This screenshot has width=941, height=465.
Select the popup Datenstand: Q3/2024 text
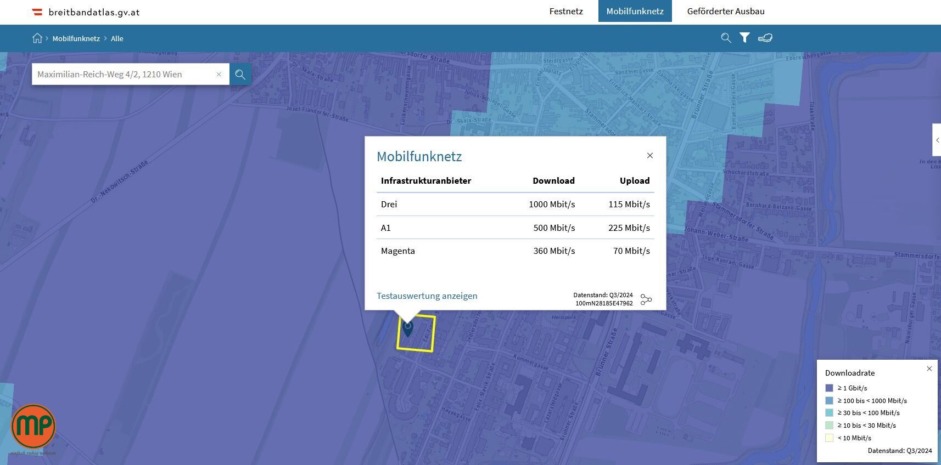pyautogui.click(x=603, y=295)
